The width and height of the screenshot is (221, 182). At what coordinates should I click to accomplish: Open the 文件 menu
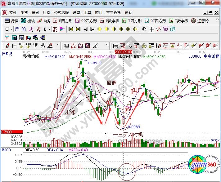[13, 13]
